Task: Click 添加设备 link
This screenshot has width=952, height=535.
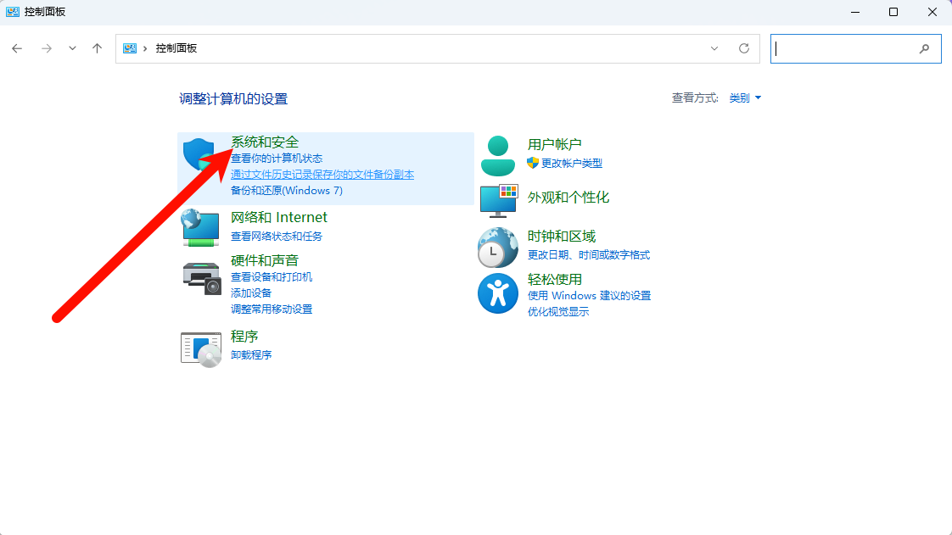Action: click(x=251, y=293)
